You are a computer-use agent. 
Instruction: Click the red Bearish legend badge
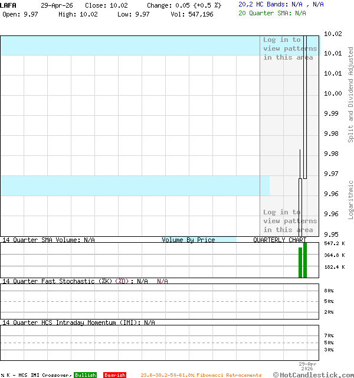pyautogui.click(x=114, y=375)
